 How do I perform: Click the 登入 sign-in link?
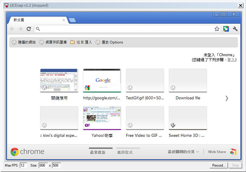tap(231, 60)
